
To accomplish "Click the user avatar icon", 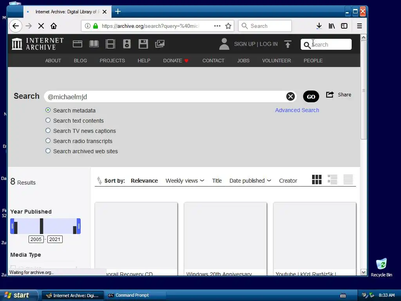I will point(224,44).
